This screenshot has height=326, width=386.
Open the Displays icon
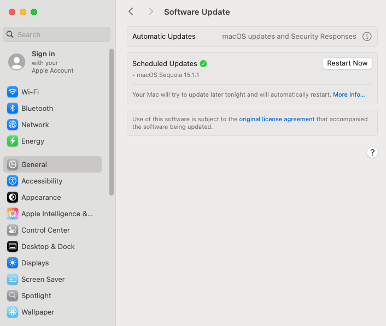13,263
